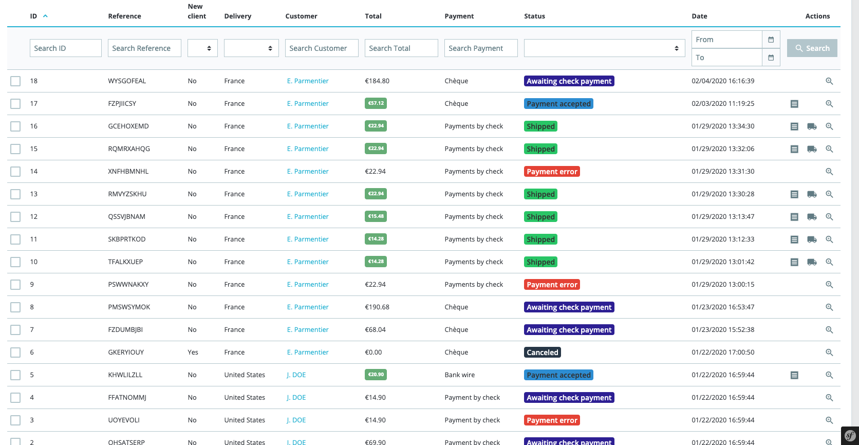The width and height of the screenshot is (859, 445).
Task: Open the Status filter dropdown
Action: point(604,48)
